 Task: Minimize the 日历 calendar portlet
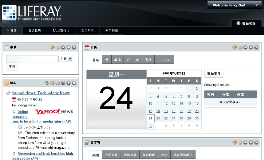click(x=245, y=47)
